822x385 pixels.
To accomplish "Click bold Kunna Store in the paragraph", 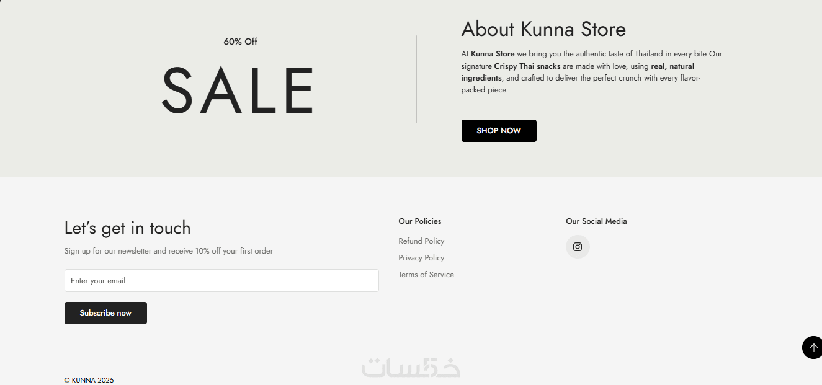I will (493, 54).
